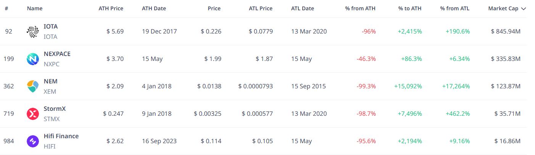The image size is (535, 155).
Task: Sort by the # rank column header
Action: pyautogui.click(x=6, y=8)
